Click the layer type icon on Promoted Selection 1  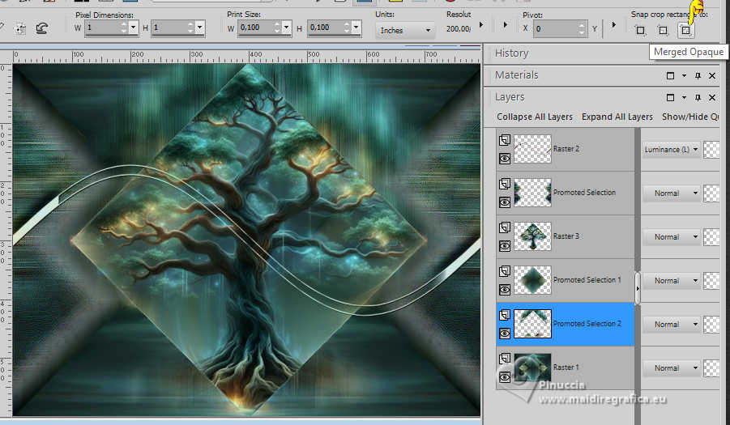pyautogui.click(x=504, y=270)
